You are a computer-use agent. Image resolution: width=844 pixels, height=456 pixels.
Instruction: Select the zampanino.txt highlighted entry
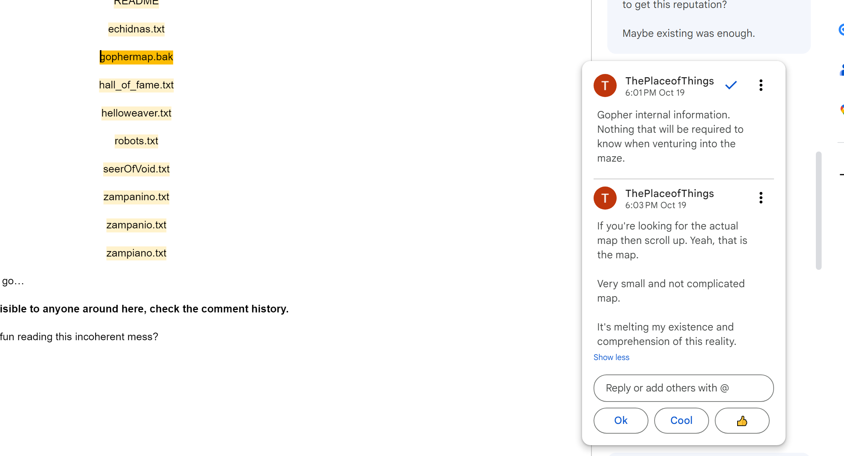click(136, 197)
